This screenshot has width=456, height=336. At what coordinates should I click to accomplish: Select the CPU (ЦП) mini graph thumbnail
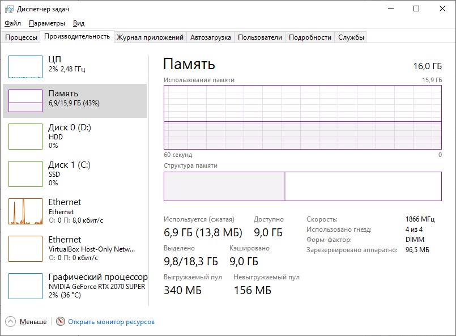point(25,66)
